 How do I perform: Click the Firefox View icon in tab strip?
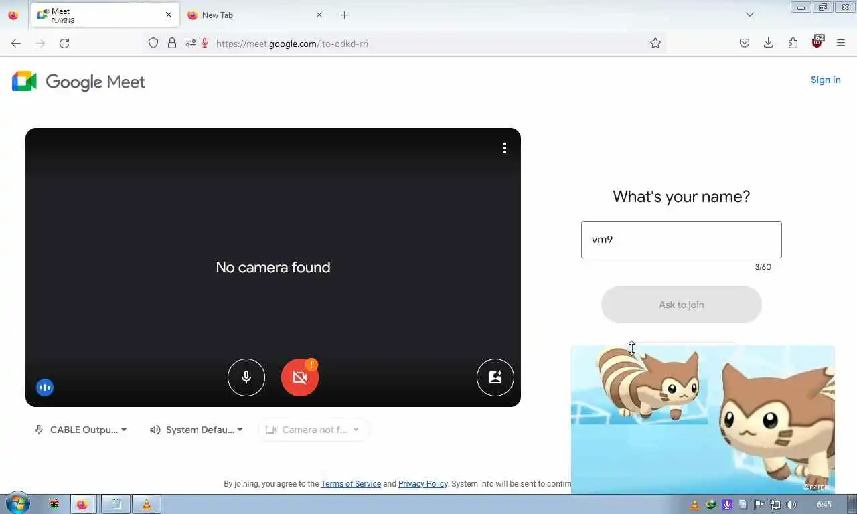[x=13, y=15]
